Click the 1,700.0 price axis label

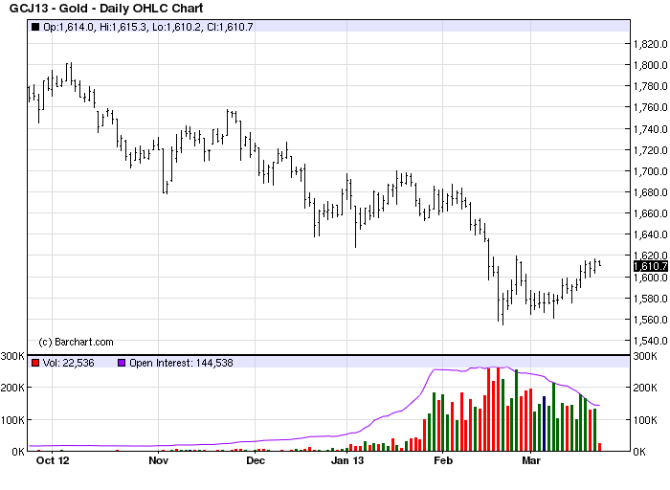click(x=650, y=171)
